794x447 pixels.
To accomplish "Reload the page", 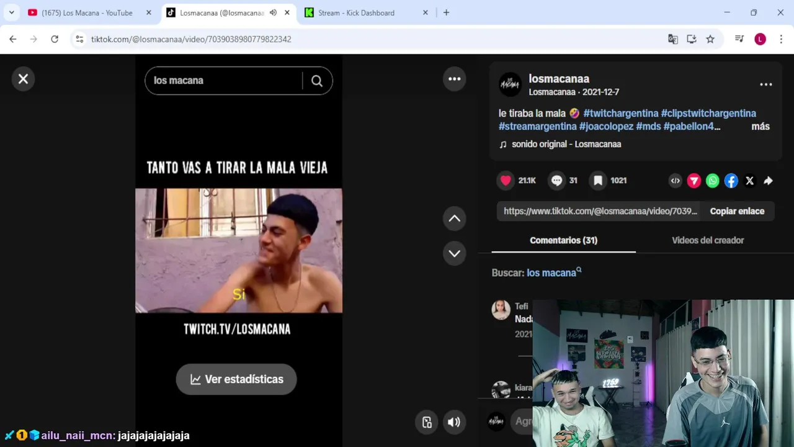I will (55, 39).
